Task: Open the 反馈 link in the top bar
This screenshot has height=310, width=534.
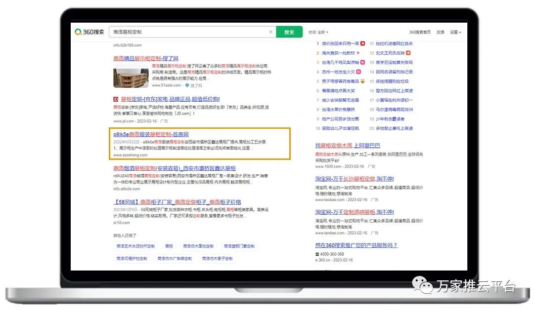Action: [x=440, y=32]
